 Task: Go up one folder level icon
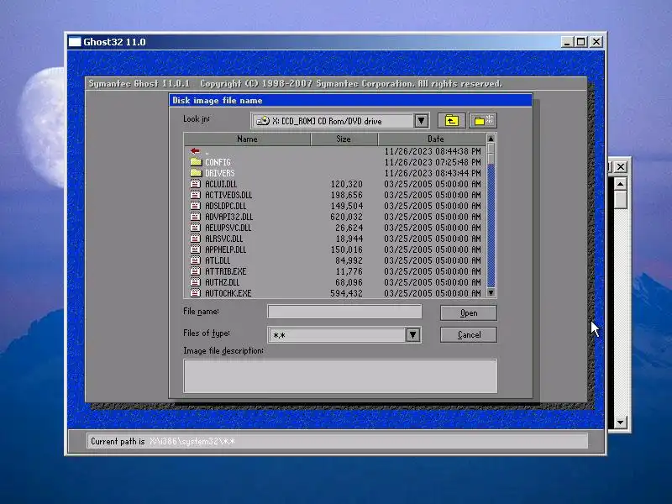coord(451,121)
